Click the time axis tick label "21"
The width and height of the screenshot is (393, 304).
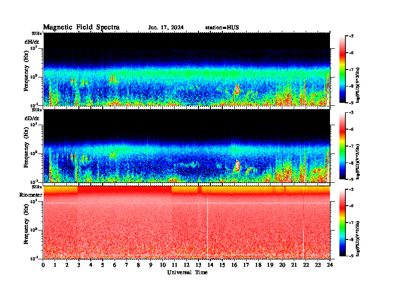[x=294, y=265]
